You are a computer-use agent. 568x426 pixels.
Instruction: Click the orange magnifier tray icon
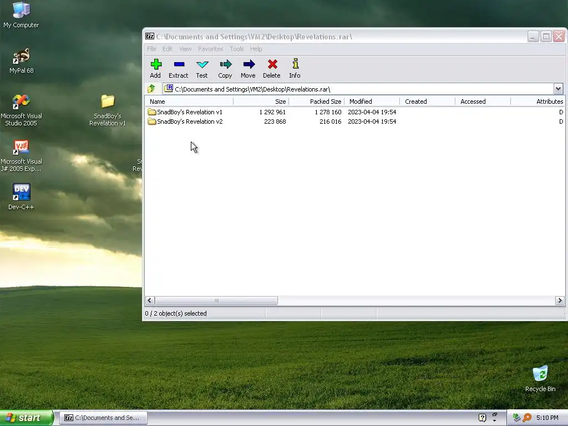tap(527, 418)
